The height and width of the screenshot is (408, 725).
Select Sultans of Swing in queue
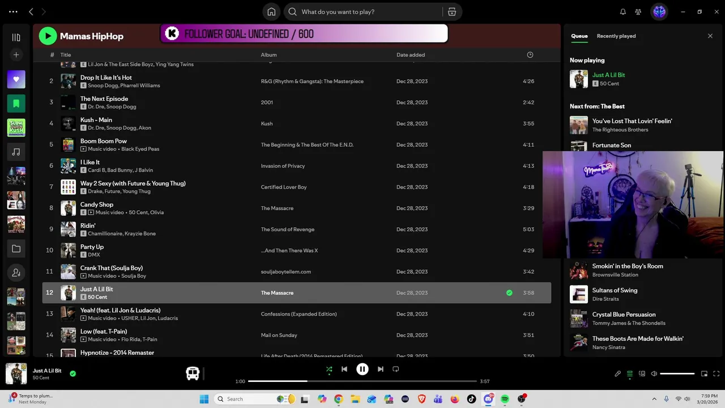(615, 290)
